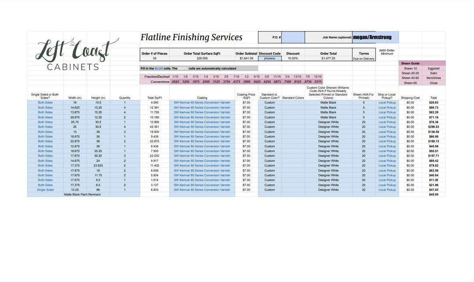
Task: Click the 'Standard Colors' column header
Action: [293, 98]
